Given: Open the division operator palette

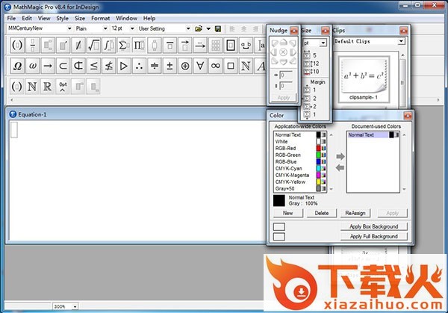Looking at the screenshot, I should tap(155, 66).
